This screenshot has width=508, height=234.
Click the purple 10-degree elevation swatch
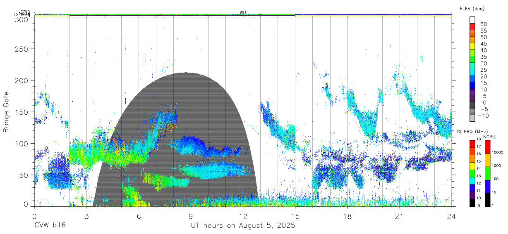(472, 92)
